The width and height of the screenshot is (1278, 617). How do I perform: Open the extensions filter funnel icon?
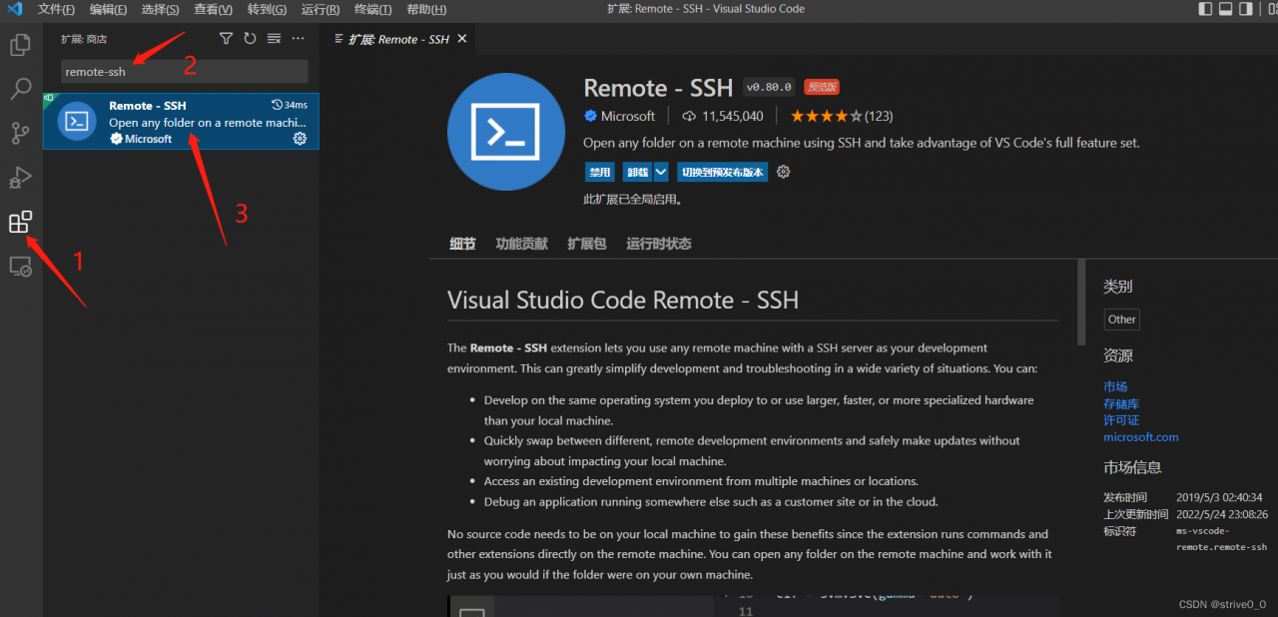[226, 38]
